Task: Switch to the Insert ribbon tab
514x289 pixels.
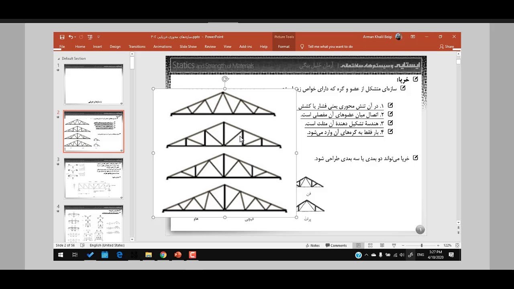Action: (98, 47)
